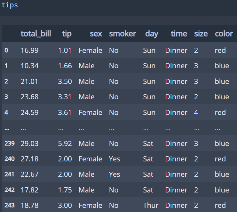Select the color column header
Image resolution: width=237 pixels, height=212 pixels.
coord(224,34)
